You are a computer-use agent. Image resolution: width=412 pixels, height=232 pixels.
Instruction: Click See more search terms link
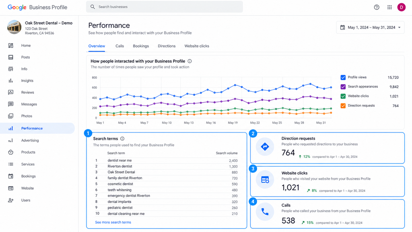[x=113, y=222]
